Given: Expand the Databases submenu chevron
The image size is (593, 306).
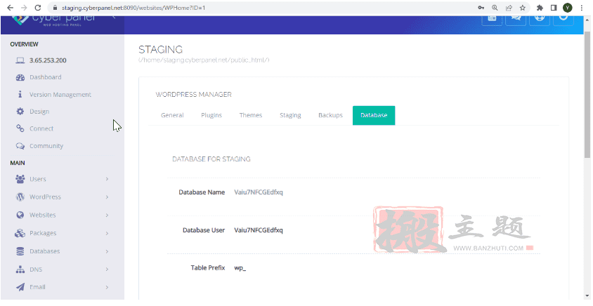Looking at the screenshot, I should click(x=107, y=251).
